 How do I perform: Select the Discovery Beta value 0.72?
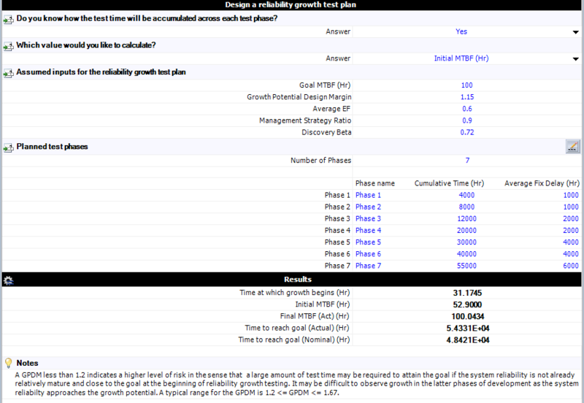click(466, 132)
